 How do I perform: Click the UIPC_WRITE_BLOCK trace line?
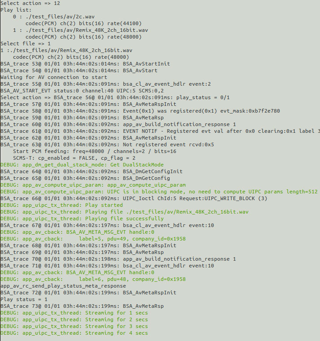(134, 199)
